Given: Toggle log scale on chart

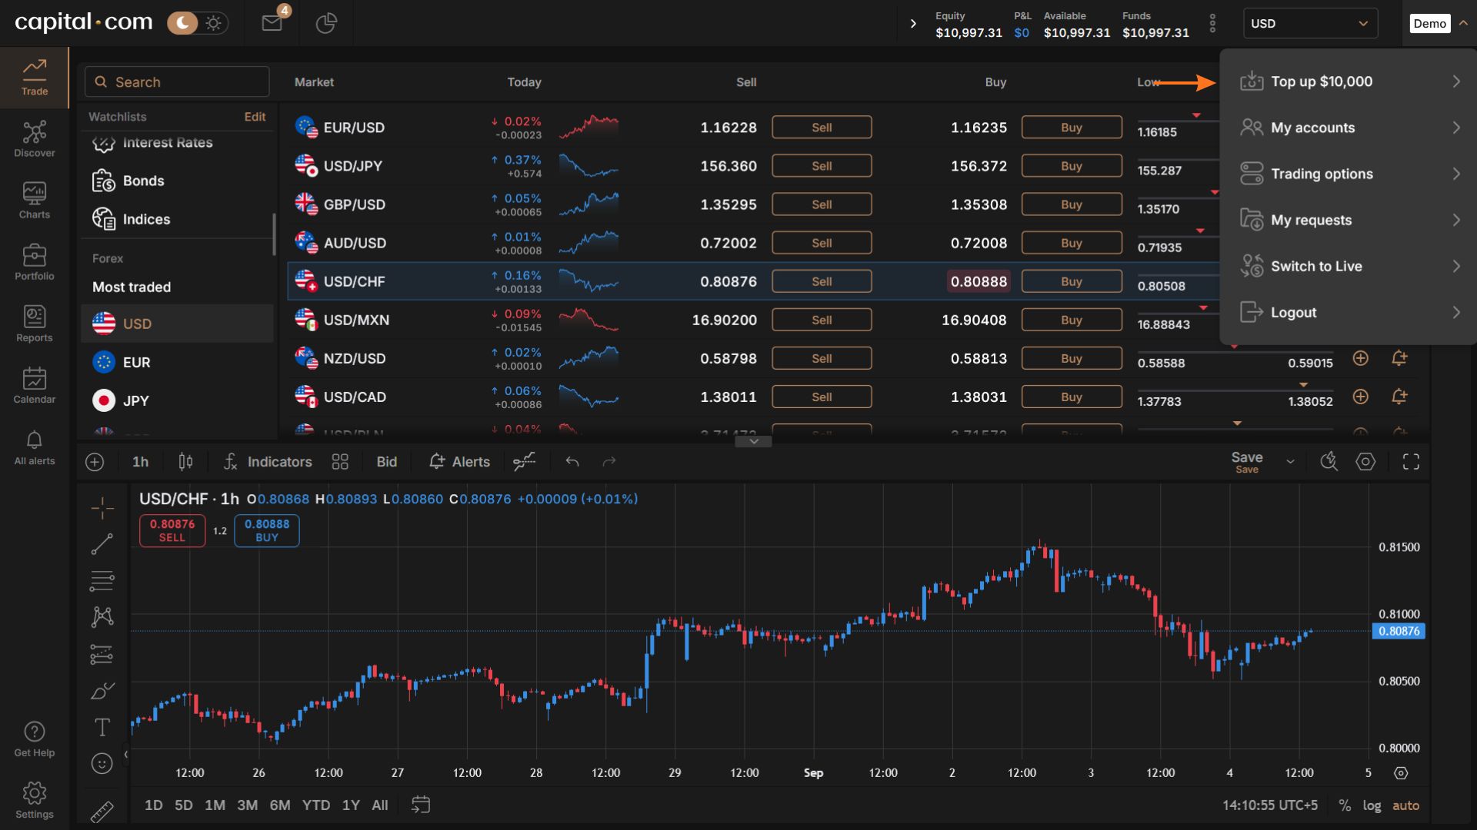Looking at the screenshot, I should [1372, 805].
